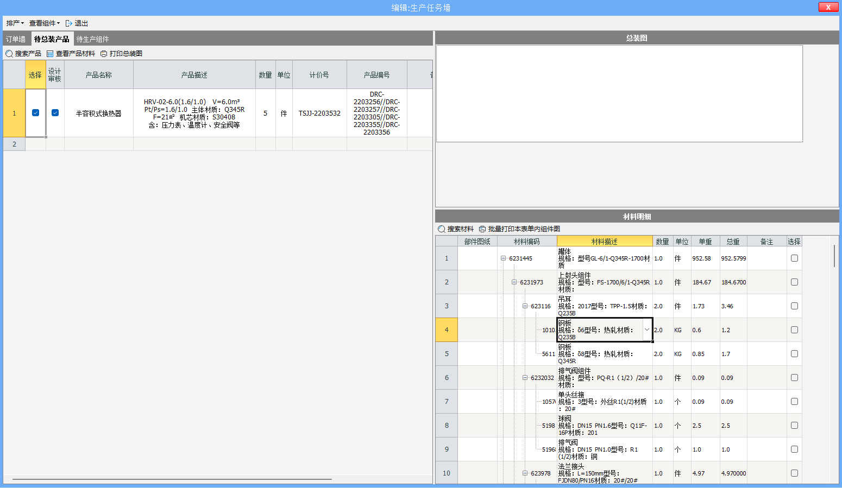Collapse the tree node 623116

[525, 306]
